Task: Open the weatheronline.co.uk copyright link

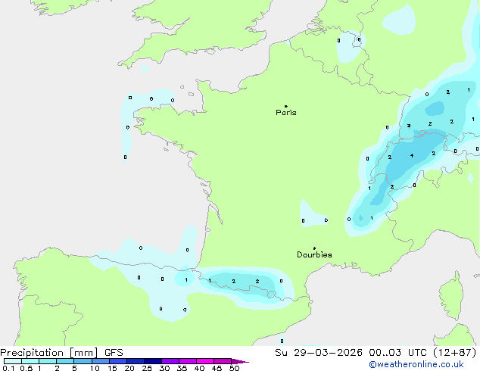Action: (416, 364)
